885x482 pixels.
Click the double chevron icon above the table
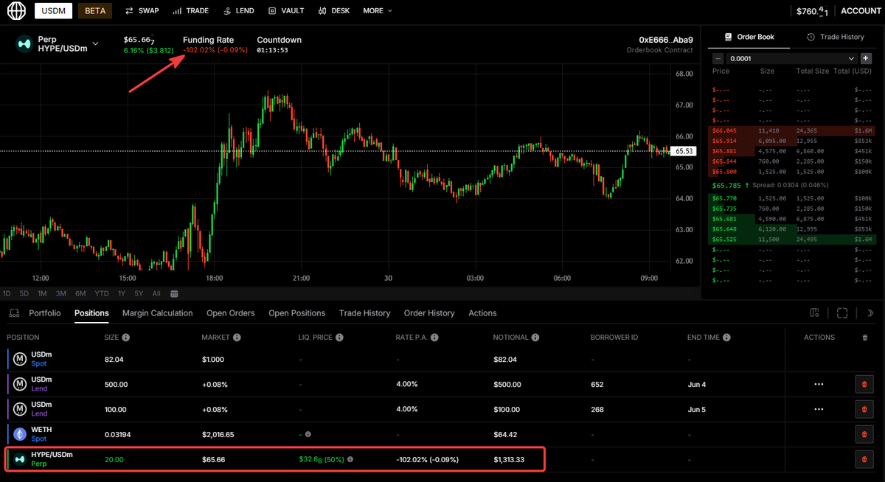coord(870,313)
